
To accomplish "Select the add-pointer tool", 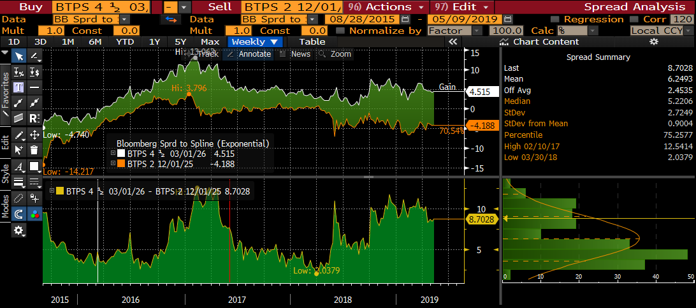I will click(x=18, y=150).
